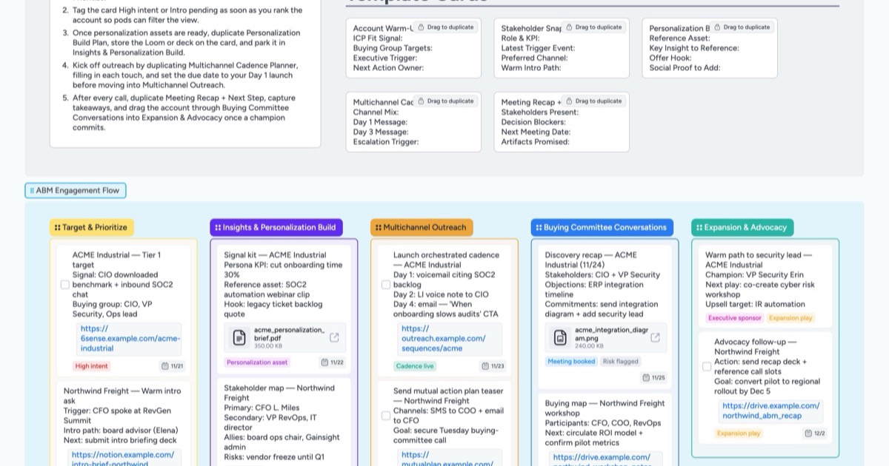Open the outreach.example.com/sequences/acme link
This screenshot has height=466, width=889.
pyautogui.click(x=443, y=339)
